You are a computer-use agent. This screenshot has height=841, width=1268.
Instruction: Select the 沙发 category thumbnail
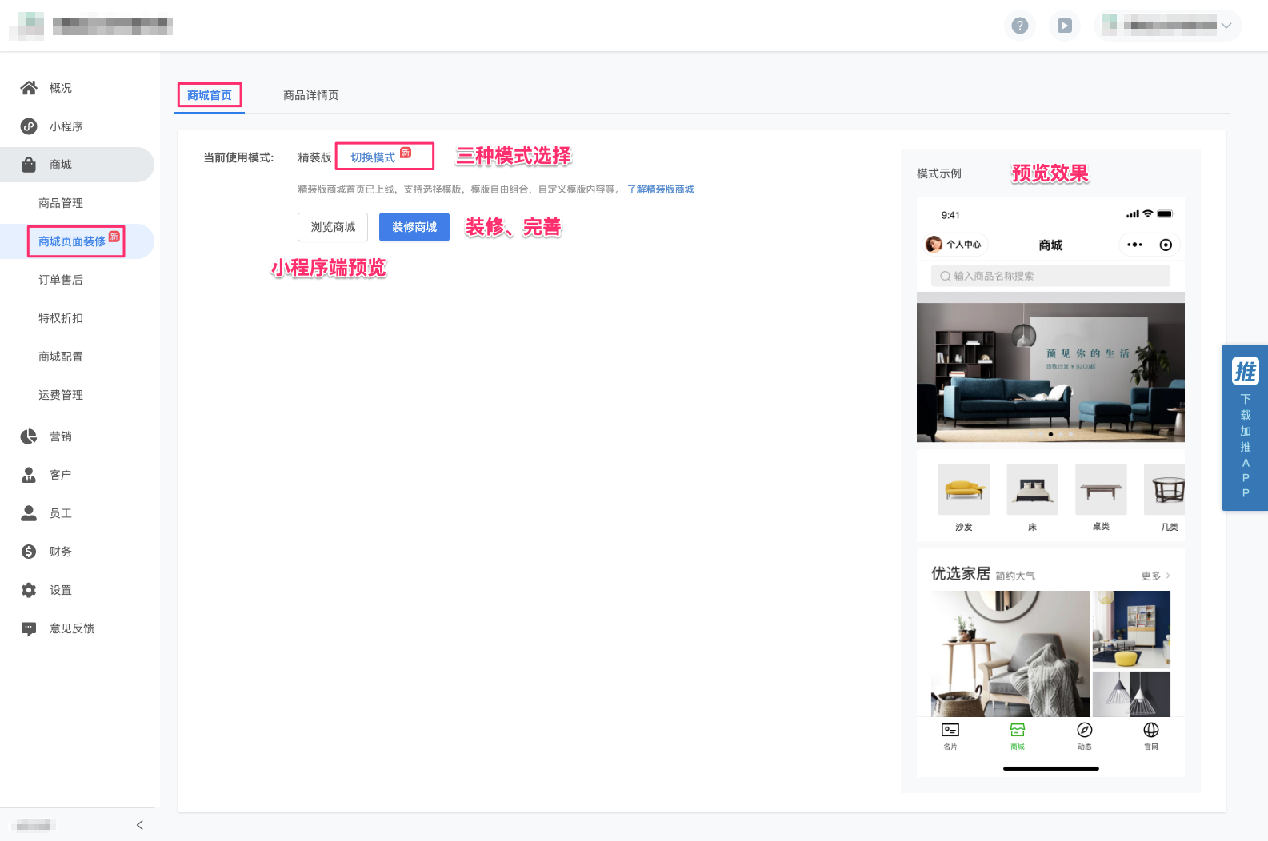pos(963,489)
